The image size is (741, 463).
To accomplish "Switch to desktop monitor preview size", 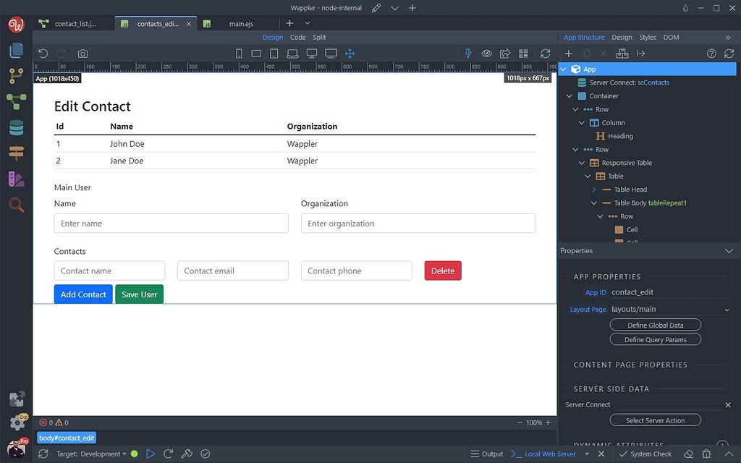I will pos(311,53).
